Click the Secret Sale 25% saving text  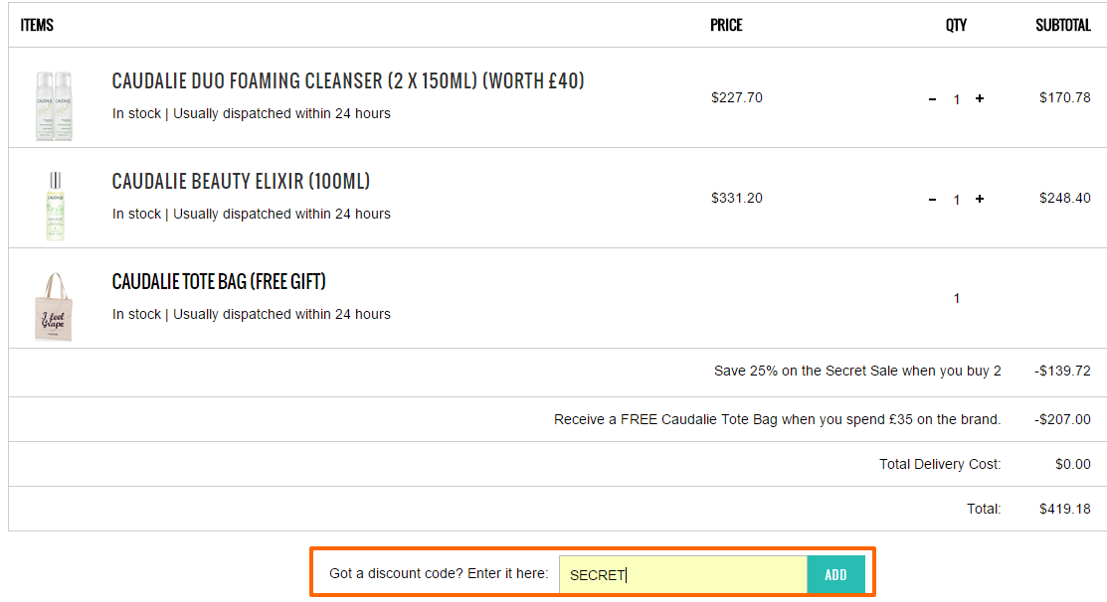point(857,371)
